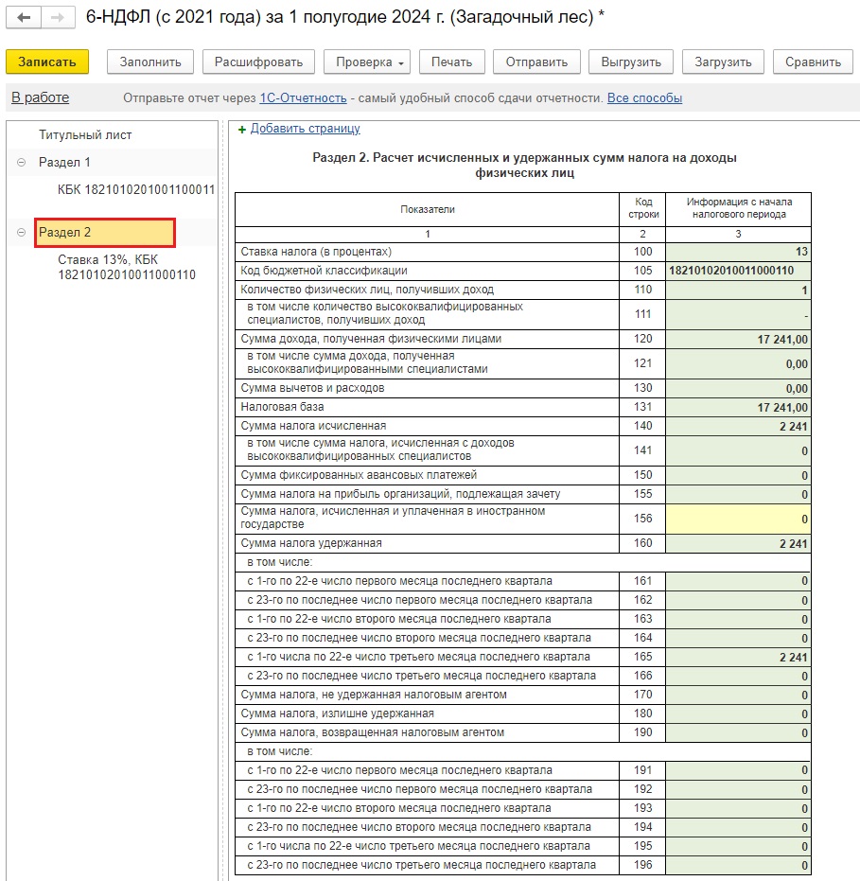
Task: Select the Ставка 13%, КБК tree item
Action: tap(127, 268)
